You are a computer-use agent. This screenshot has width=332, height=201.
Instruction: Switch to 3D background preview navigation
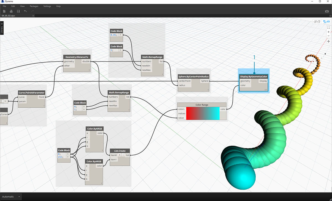tap(316, 22)
